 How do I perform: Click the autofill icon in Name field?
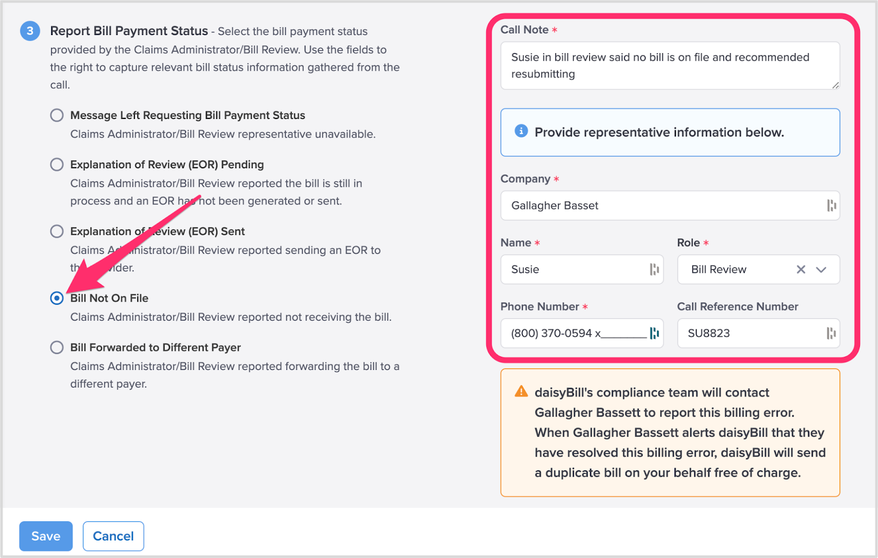[655, 269]
